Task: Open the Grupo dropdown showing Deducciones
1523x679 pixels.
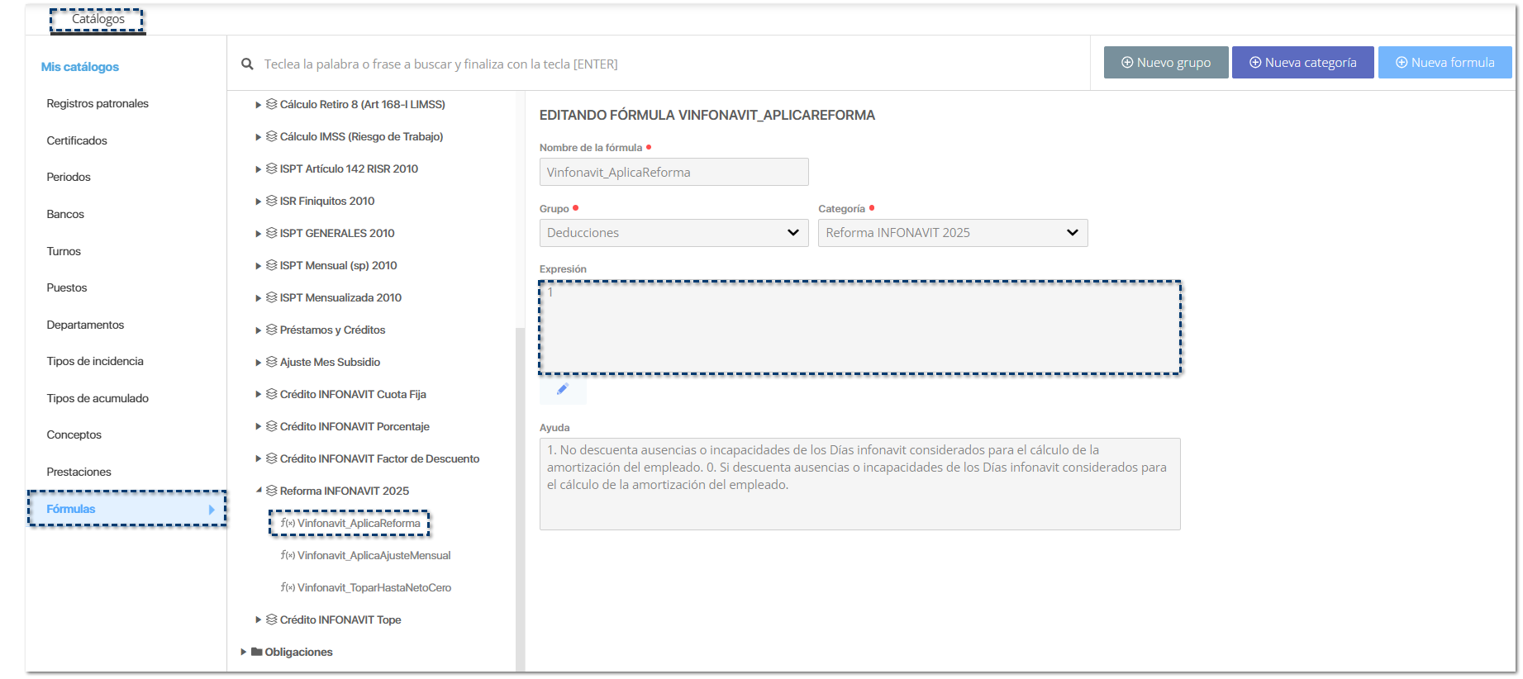Action: click(x=673, y=233)
